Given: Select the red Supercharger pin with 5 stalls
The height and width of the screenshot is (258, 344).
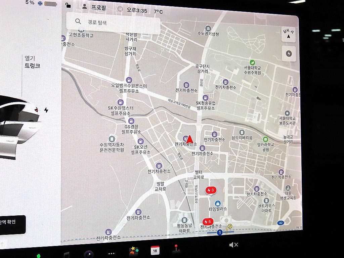Looking at the screenshot, I should tap(208, 222).
